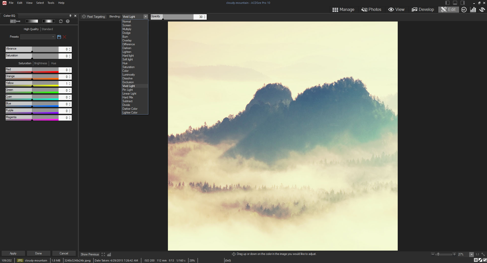The height and width of the screenshot is (263, 487).
Task: Select the Edit Brush tool icon
Action: pyautogui.click(x=15, y=21)
